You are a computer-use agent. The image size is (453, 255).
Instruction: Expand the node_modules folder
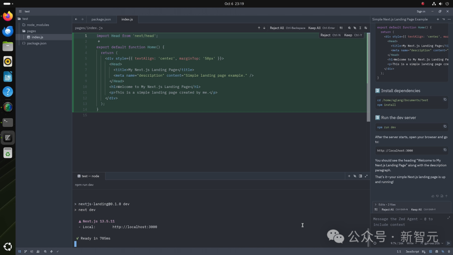tap(38, 25)
